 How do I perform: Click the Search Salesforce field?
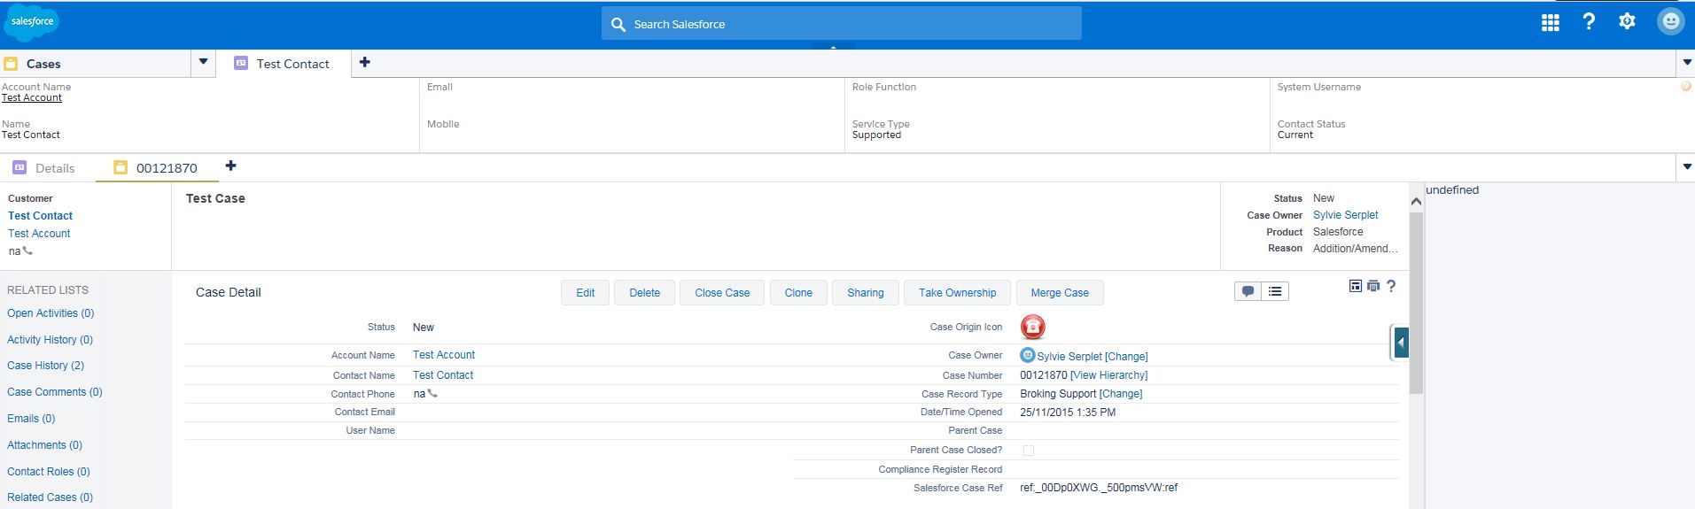(841, 24)
